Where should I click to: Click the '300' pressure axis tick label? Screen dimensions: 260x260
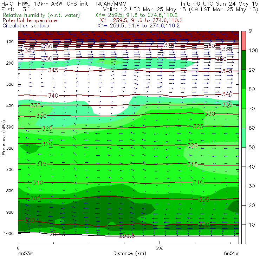(10, 84)
